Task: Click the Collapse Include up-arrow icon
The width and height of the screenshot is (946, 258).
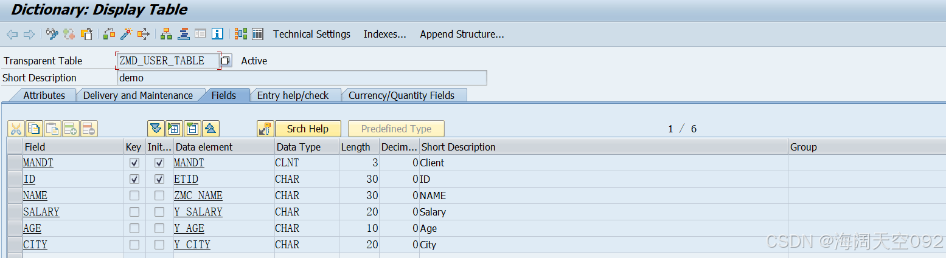Action: pyautogui.click(x=210, y=129)
